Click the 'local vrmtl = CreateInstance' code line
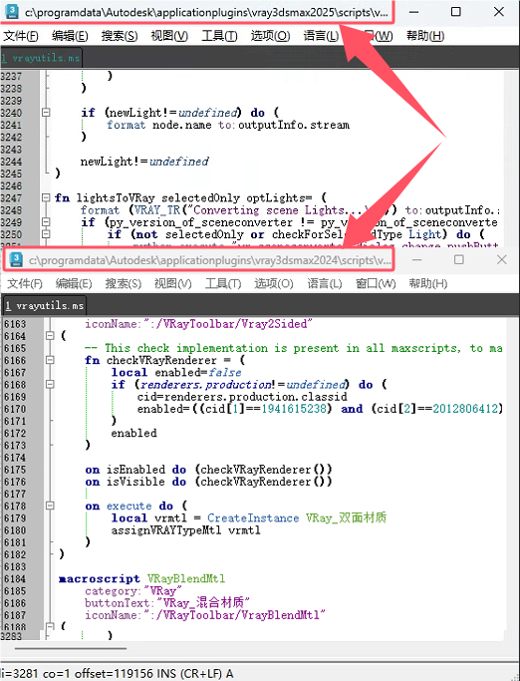The height and width of the screenshot is (681, 520). click(x=249, y=518)
